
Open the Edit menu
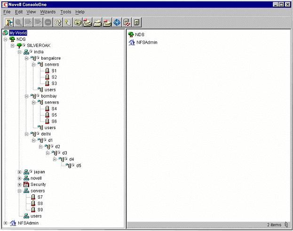[x=19, y=12]
